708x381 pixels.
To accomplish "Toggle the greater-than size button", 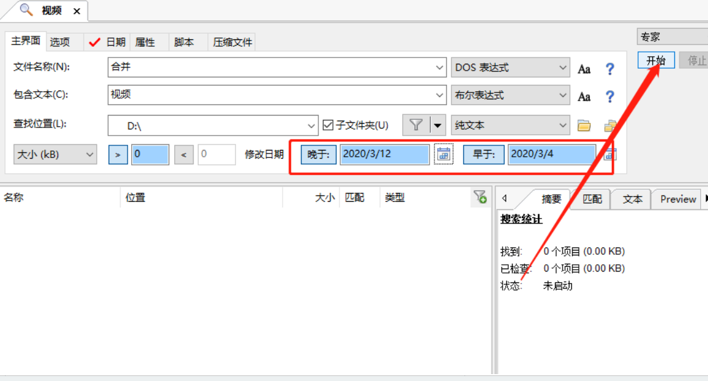I will (118, 154).
